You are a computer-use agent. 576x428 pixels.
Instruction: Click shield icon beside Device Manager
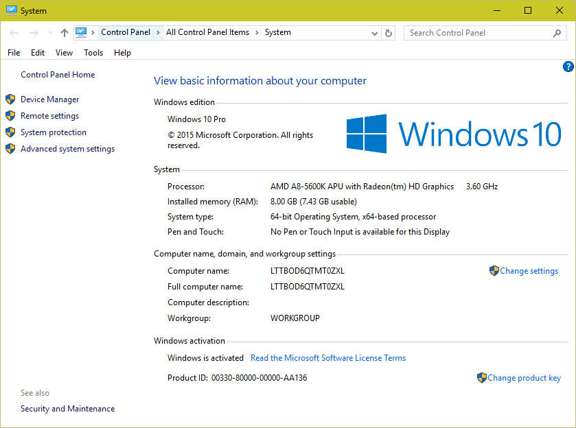pos(10,99)
